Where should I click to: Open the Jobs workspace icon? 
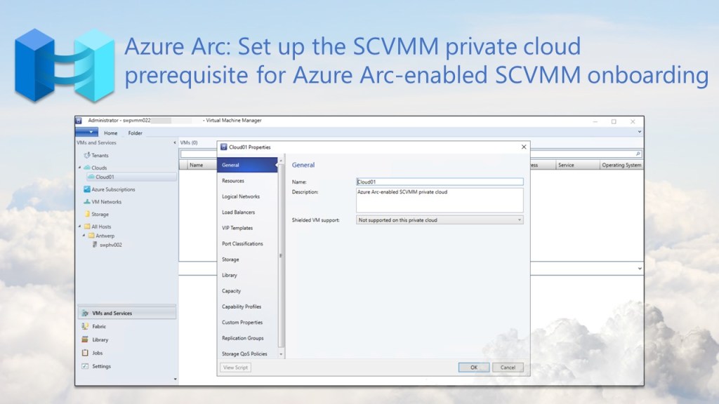click(85, 353)
